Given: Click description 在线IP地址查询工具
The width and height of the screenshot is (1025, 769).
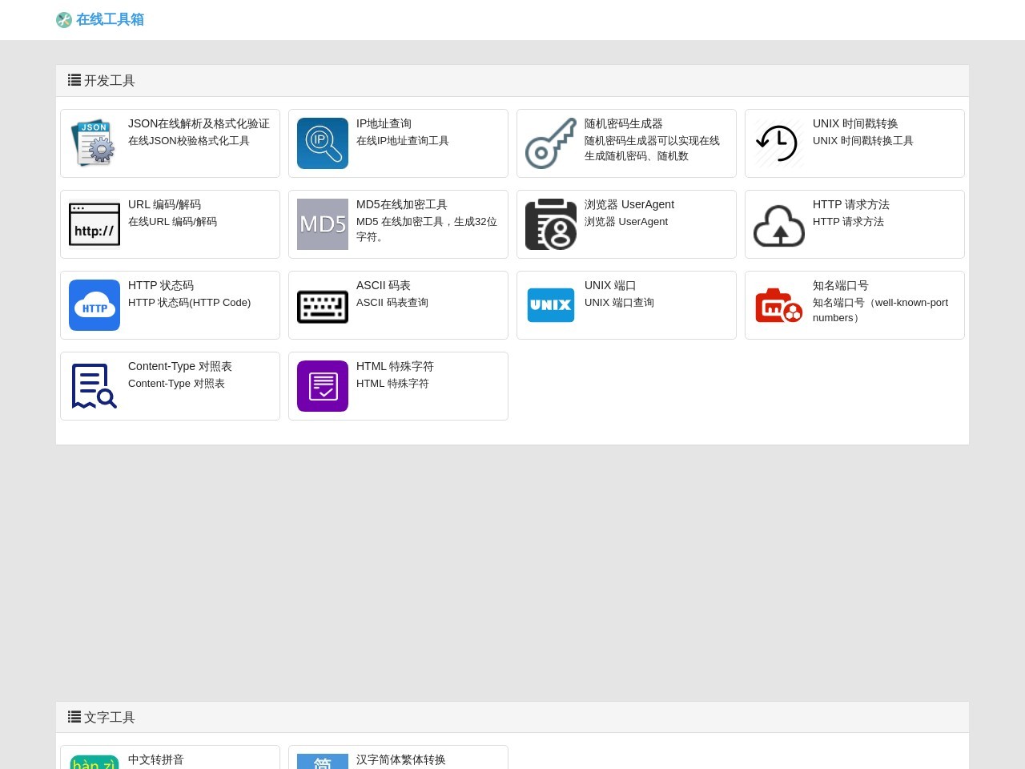Looking at the screenshot, I should [x=403, y=141].
